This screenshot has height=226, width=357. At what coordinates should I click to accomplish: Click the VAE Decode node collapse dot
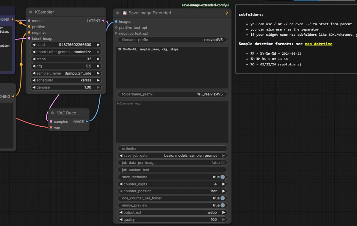click(x=53, y=113)
